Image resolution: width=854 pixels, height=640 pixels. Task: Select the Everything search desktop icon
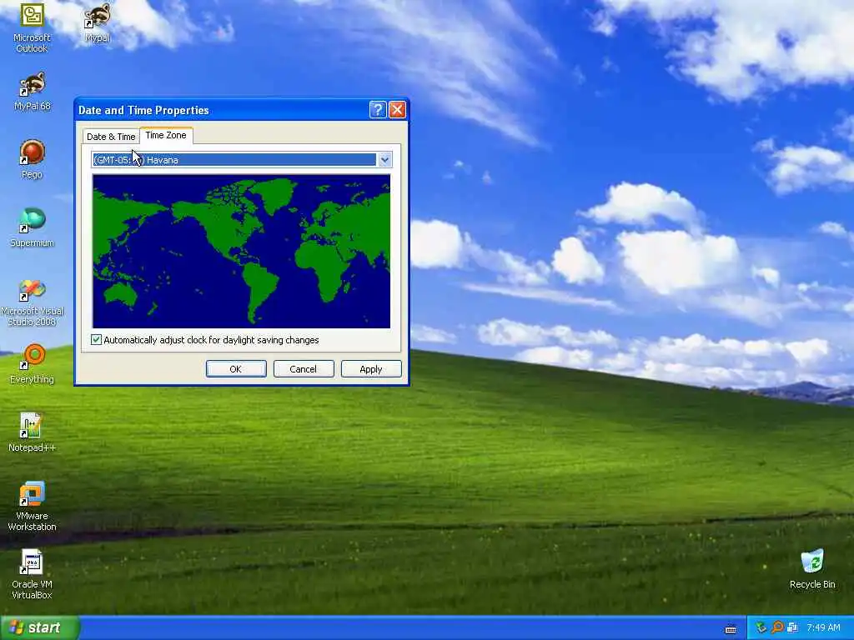click(x=32, y=364)
